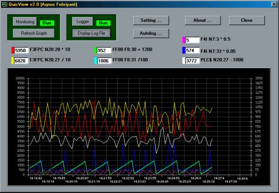Click the QuicView title bar app icon
Image resolution: width=279 pixels, height=193 pixels.
pyautogui.click(x=4, y=4)
